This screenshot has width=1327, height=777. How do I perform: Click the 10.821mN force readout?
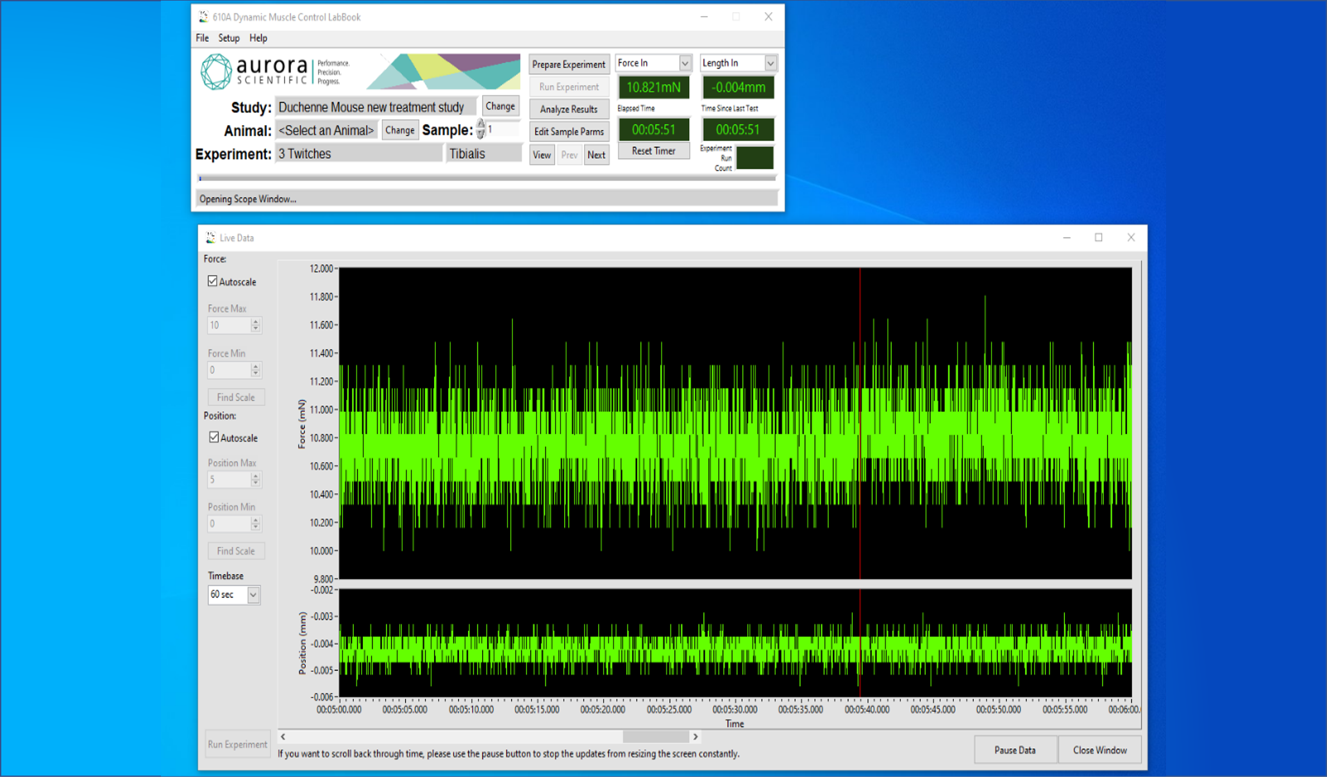pos(653,87)
